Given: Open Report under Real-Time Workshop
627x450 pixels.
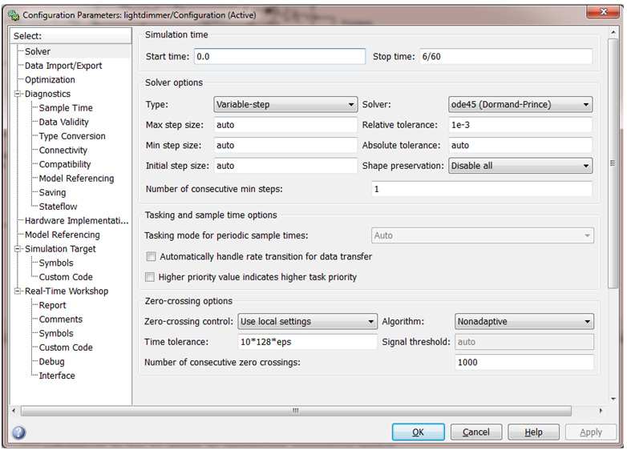Looking at the screenshot, I should [52, 305].
